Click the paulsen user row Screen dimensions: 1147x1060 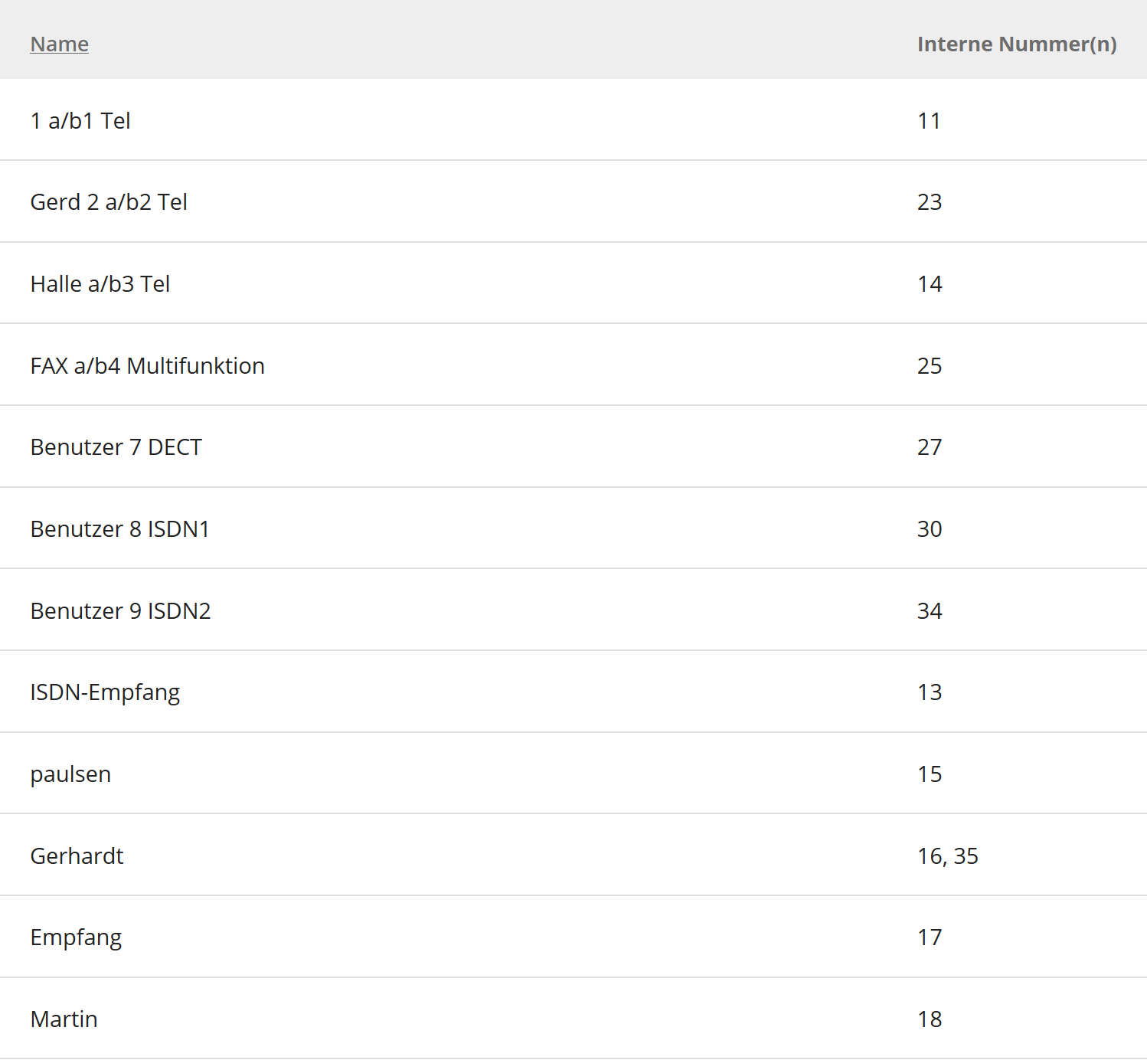(70, 774)
